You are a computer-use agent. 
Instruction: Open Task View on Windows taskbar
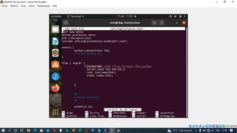22,130
